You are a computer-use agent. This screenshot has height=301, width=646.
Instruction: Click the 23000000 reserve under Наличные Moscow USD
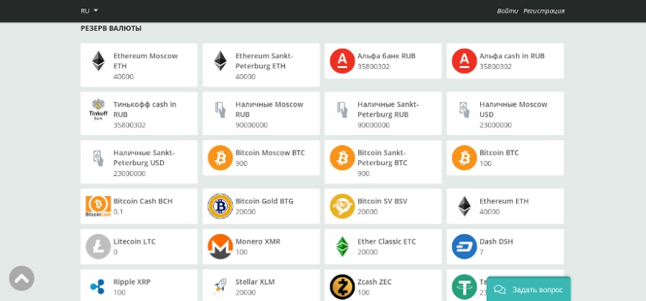[x=496, y=126]
